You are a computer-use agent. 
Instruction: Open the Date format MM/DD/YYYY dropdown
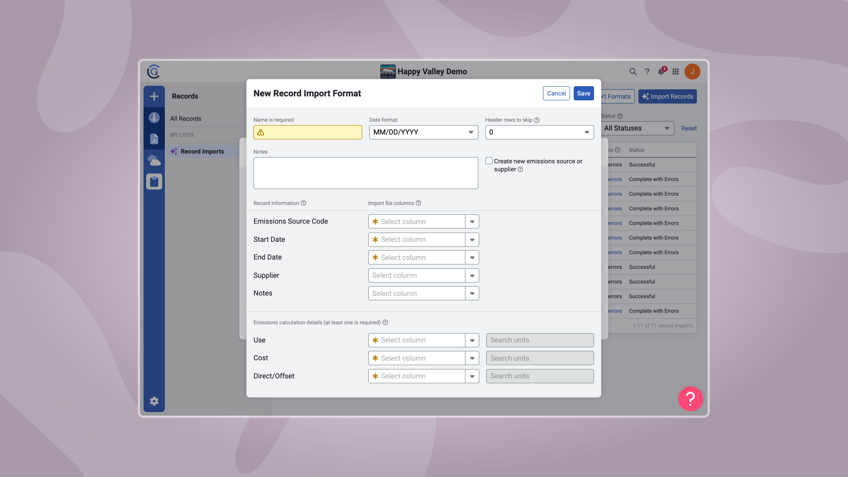click(470, 132)
